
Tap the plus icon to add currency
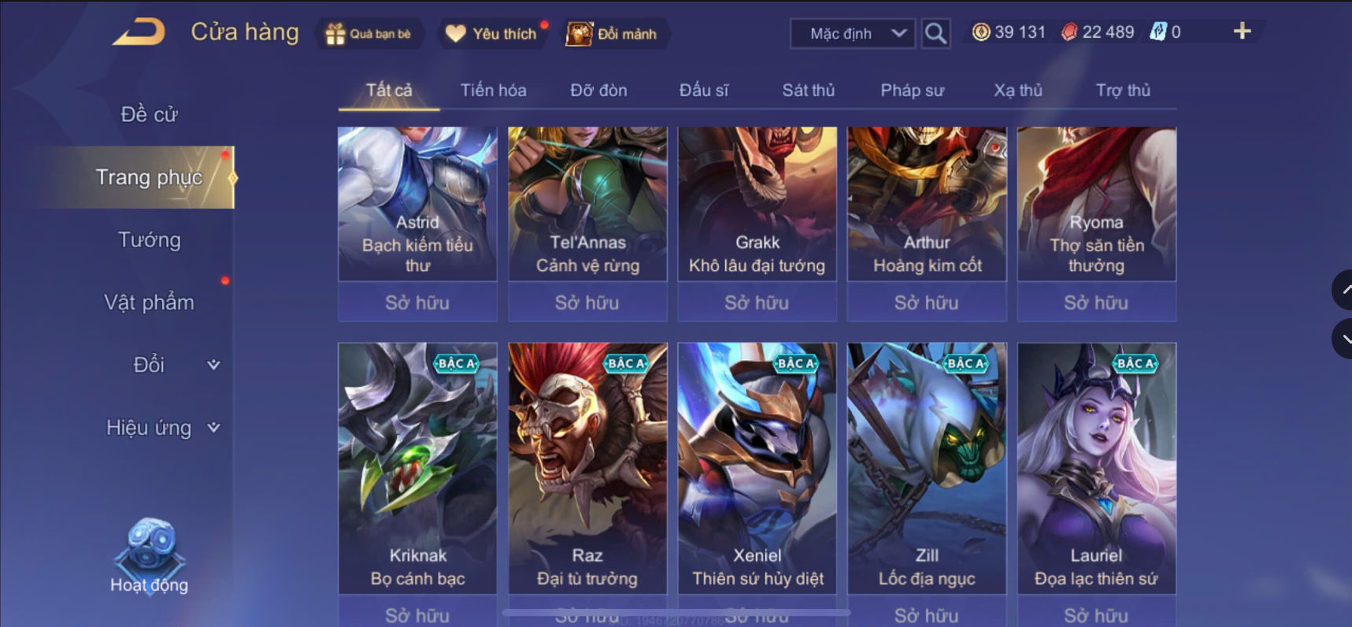click(x=1242, y=32)
